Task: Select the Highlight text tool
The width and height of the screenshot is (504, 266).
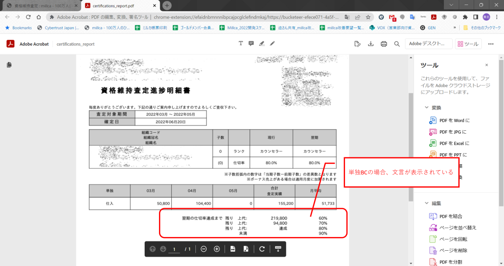Action: pos(262,44)
